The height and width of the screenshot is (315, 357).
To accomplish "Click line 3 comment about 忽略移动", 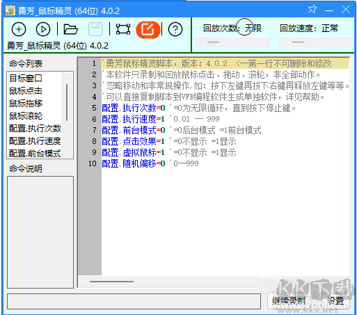I will click(x=225, y=86).
